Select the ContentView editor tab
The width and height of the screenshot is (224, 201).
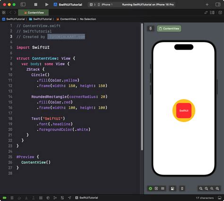[x=34, y=13]
